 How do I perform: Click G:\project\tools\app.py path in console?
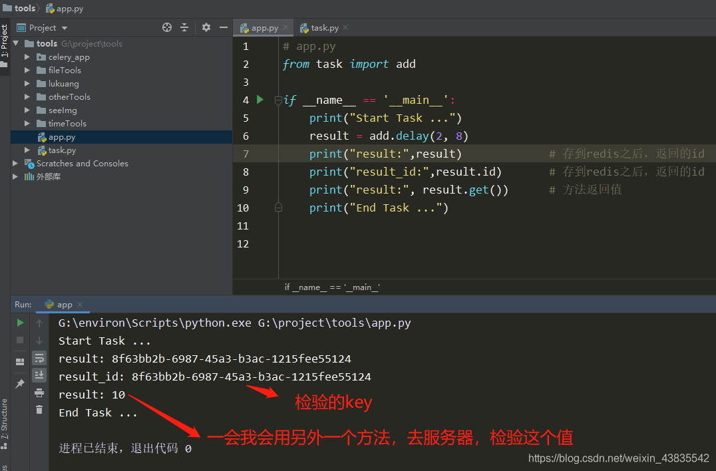point(334,323)
